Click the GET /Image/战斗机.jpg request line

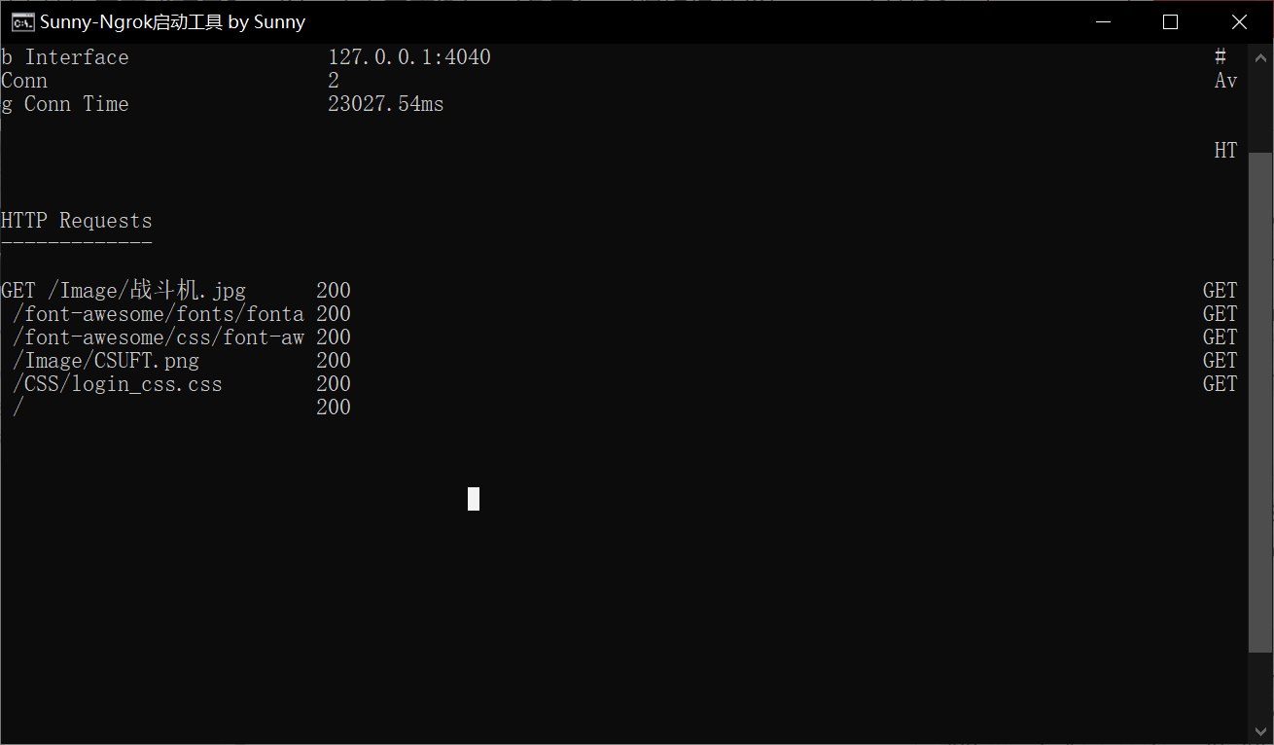[176, 291]
